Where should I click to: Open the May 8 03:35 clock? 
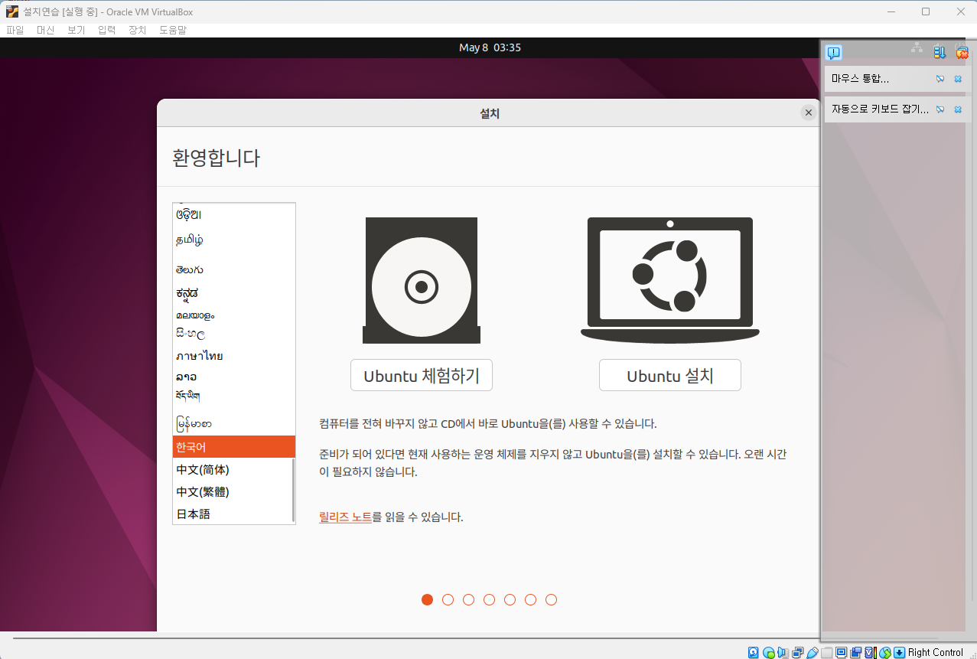(x=490, y=47)
